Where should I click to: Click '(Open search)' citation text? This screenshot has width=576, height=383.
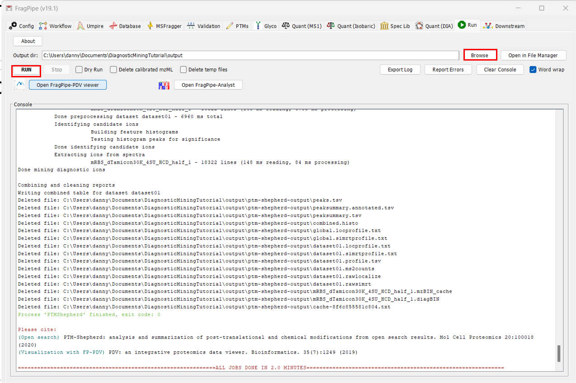click(x=38, y=337)
